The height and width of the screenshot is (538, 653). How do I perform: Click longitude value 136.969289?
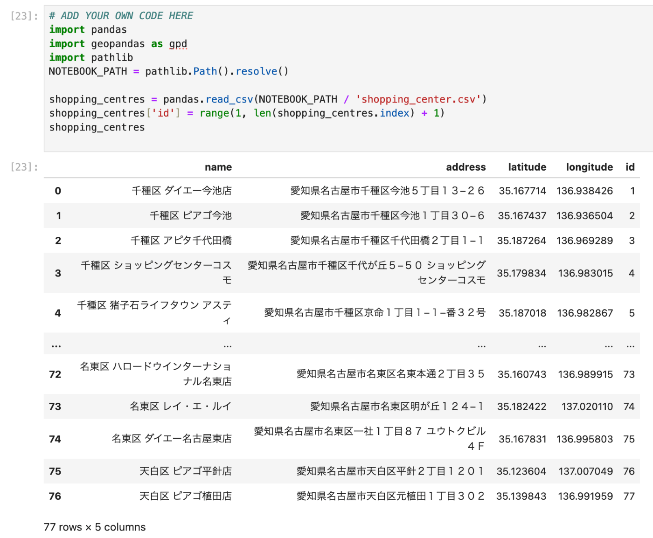click(584, 241)
